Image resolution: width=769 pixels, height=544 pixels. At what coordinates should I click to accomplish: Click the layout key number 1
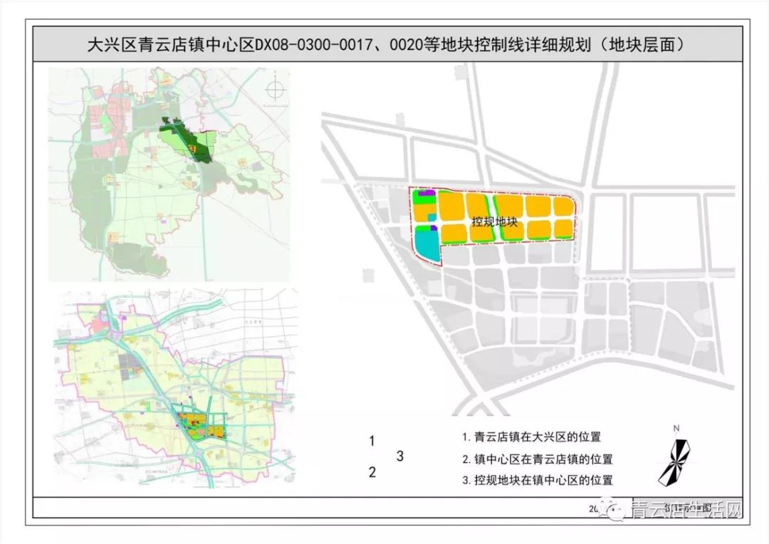[372, 441]
